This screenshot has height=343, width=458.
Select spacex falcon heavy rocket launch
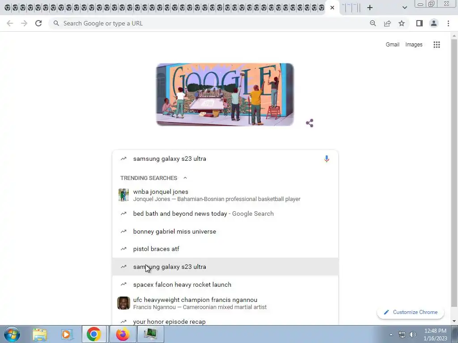coord(225,284)
